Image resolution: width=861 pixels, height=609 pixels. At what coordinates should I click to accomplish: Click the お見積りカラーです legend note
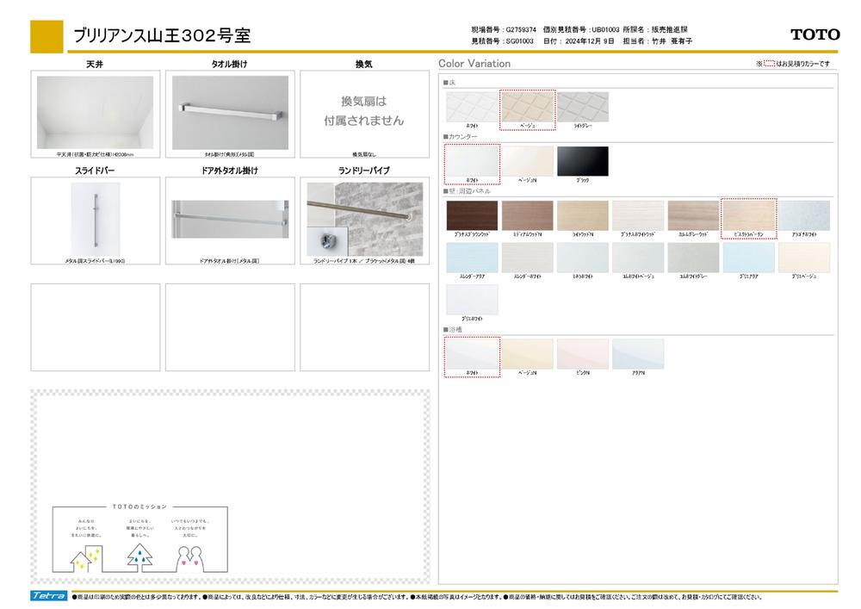click(793, 64)
